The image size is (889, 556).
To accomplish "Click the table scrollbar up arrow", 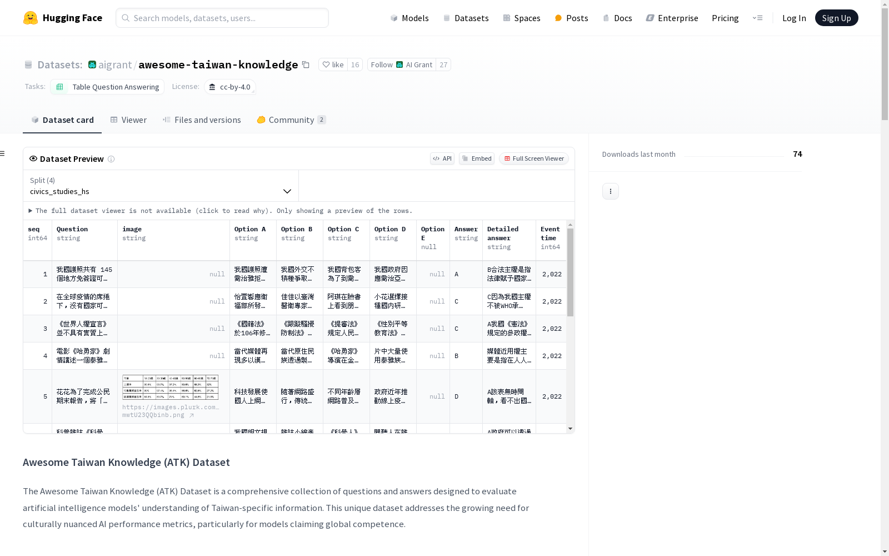I will tap(570, 225).
